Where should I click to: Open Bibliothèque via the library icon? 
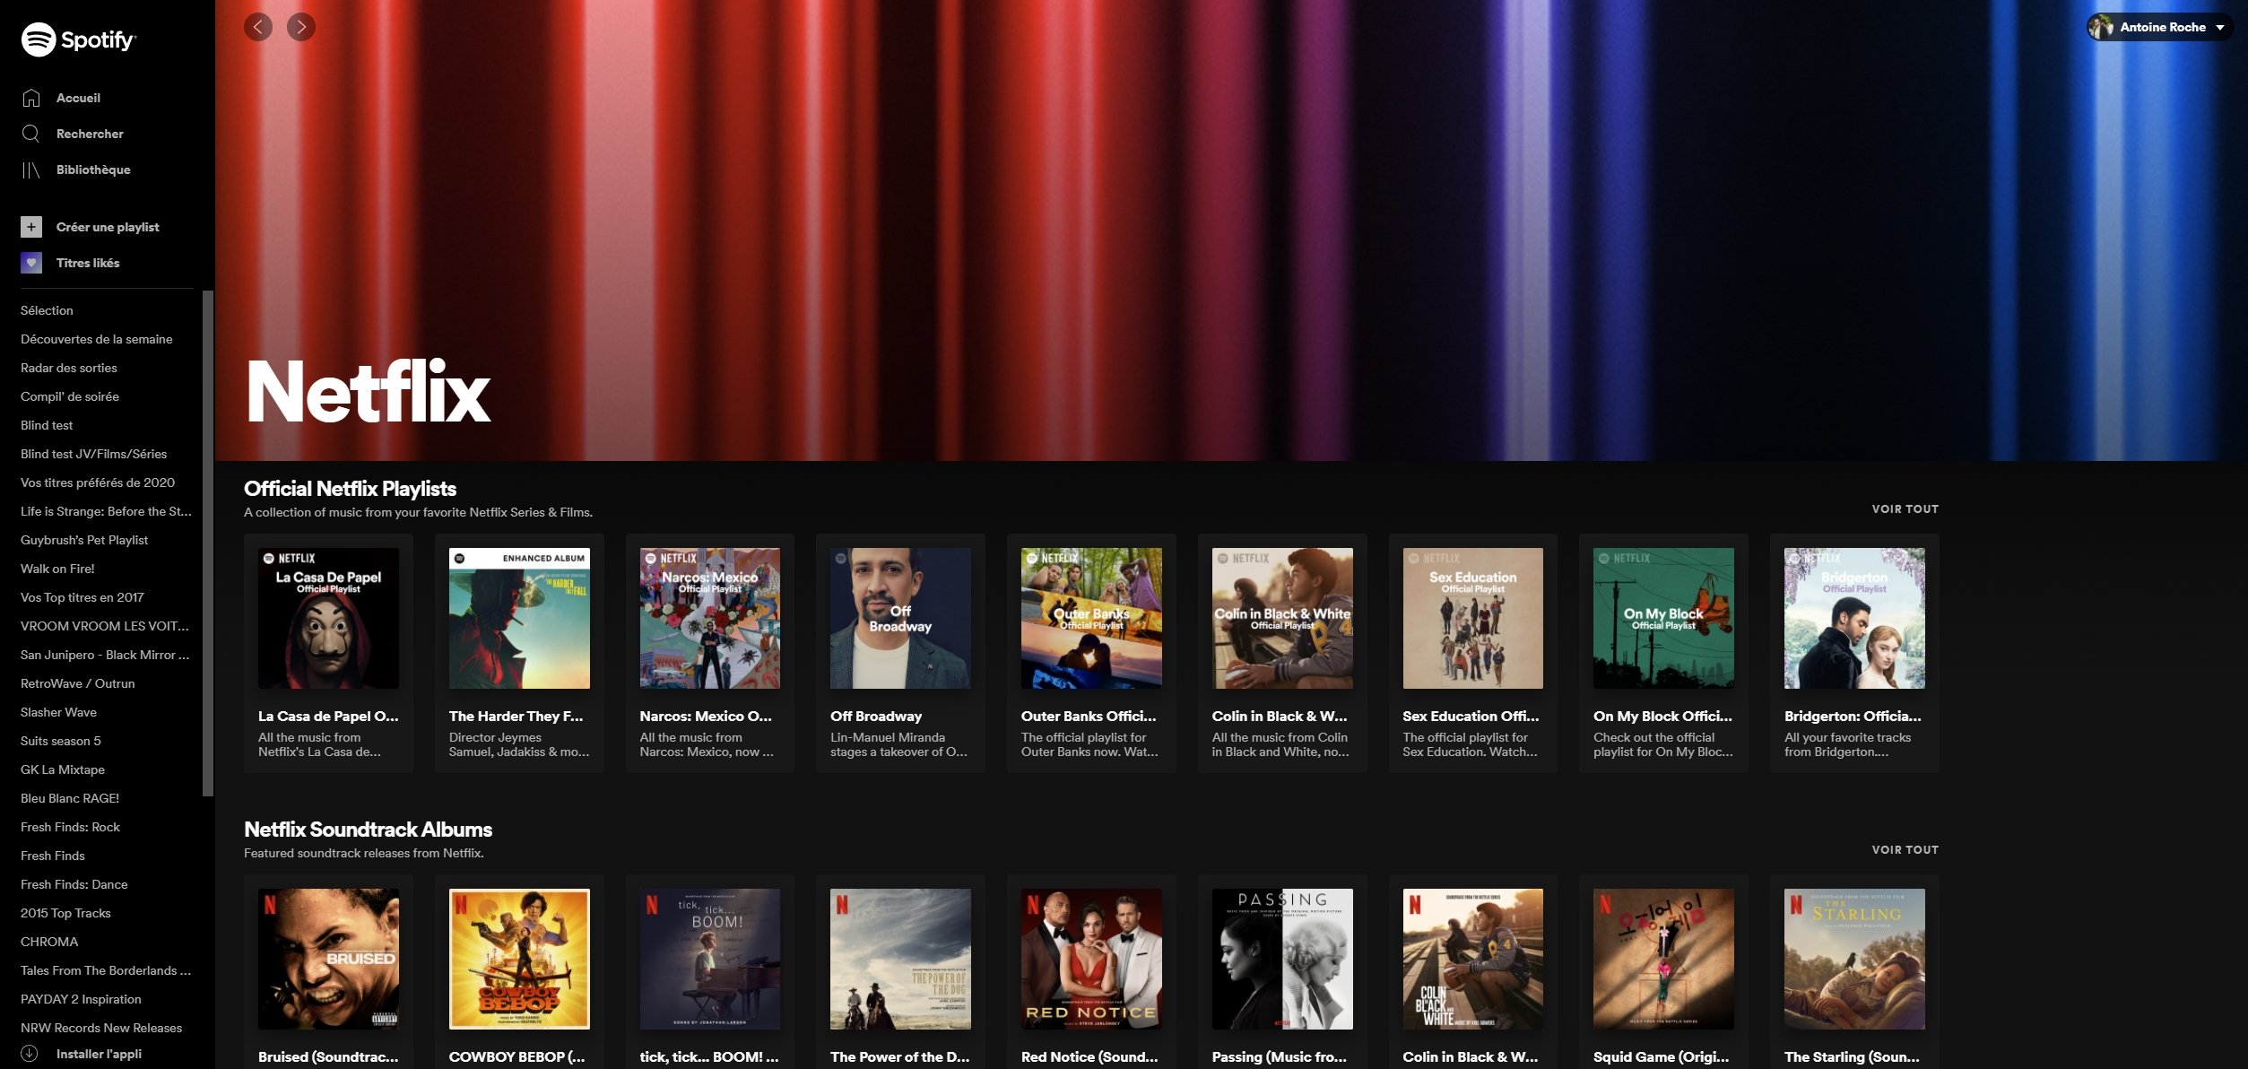click(31, 169)
